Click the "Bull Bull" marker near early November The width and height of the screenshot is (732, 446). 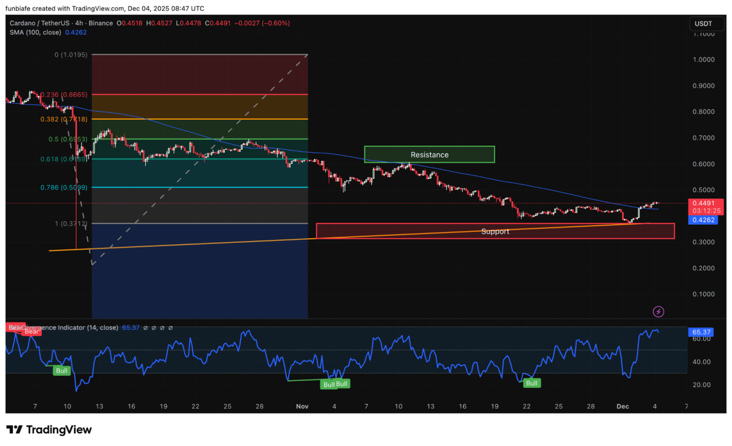[336, 384]
